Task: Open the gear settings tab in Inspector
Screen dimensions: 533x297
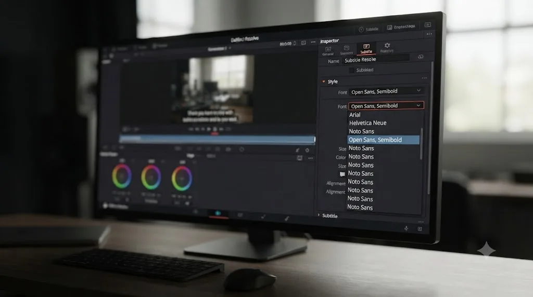Action: [x=387, y=47]
